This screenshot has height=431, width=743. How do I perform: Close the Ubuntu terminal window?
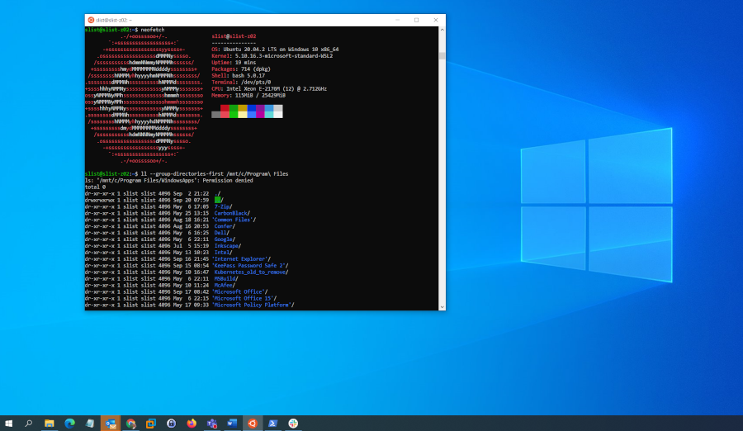pyautogui.click(x=435, y=20)
